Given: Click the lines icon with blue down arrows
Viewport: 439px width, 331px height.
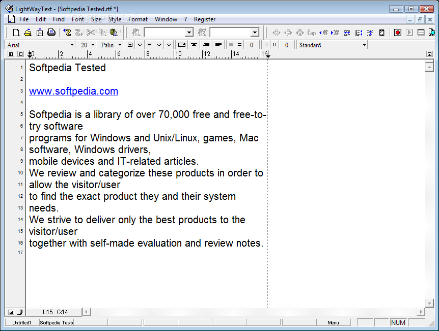Looking at the screenshot, I should tap(347, 33).
